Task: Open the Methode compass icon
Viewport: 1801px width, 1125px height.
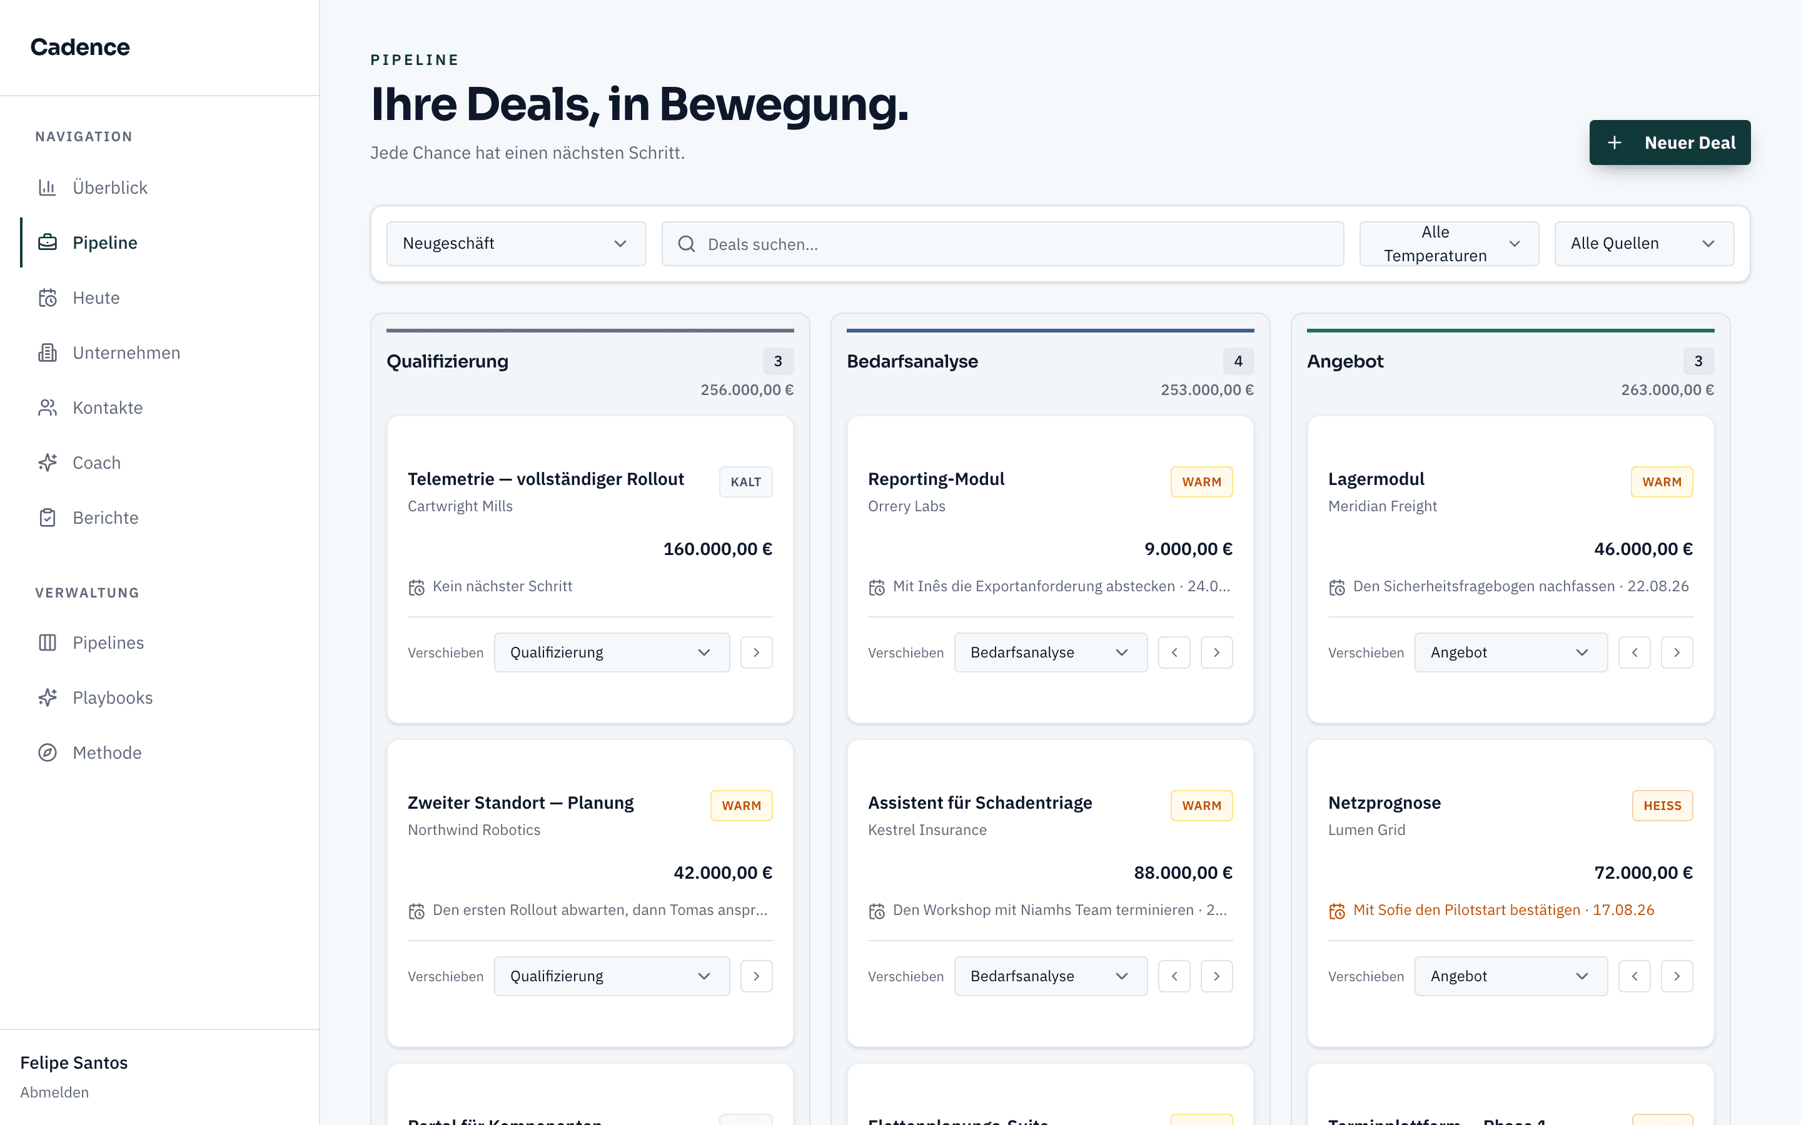Action: [48, 753]
